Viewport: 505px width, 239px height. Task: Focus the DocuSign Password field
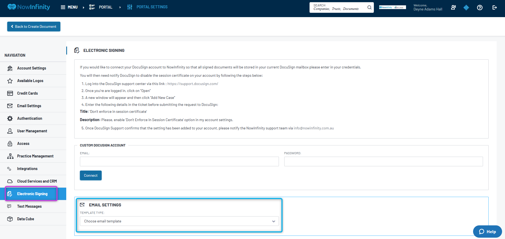383,161
